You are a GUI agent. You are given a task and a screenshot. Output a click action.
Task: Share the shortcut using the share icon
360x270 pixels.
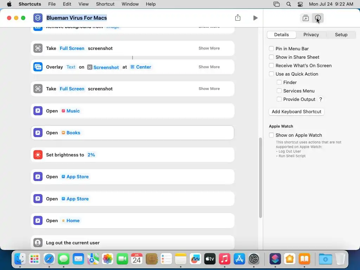pos(238,18)
